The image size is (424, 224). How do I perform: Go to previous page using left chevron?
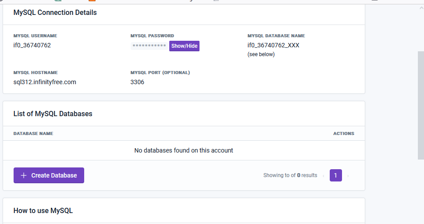point(324,176)
